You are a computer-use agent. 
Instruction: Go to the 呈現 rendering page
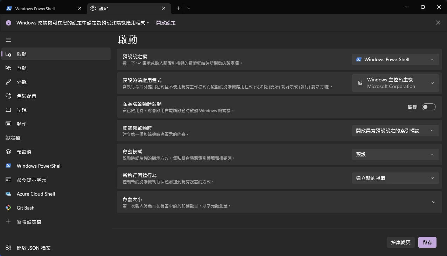22,110
